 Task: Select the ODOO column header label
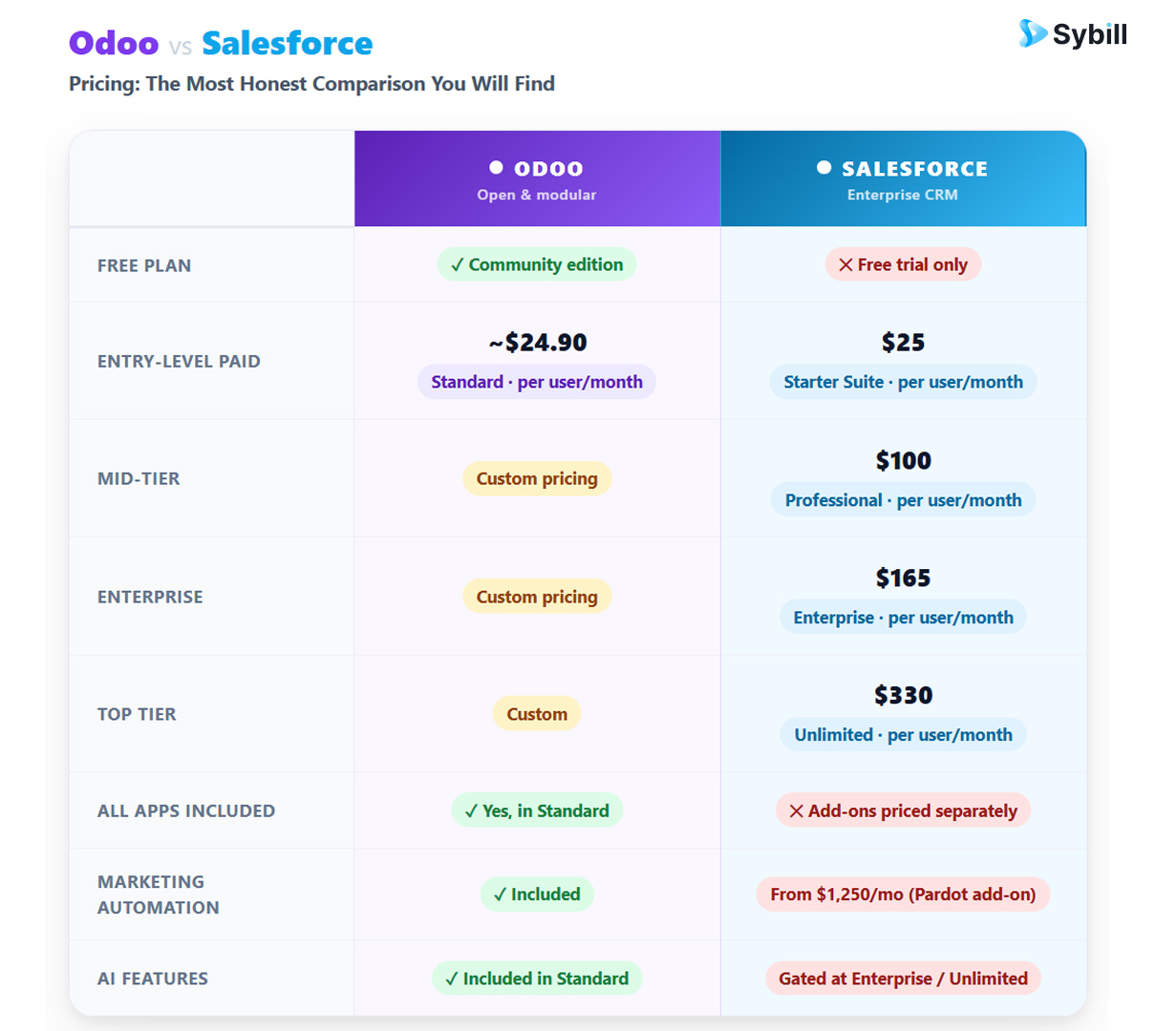(x=548, y=169)
